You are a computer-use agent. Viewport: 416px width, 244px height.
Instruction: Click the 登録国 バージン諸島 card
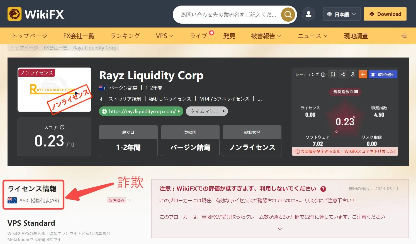click(190, 140)
